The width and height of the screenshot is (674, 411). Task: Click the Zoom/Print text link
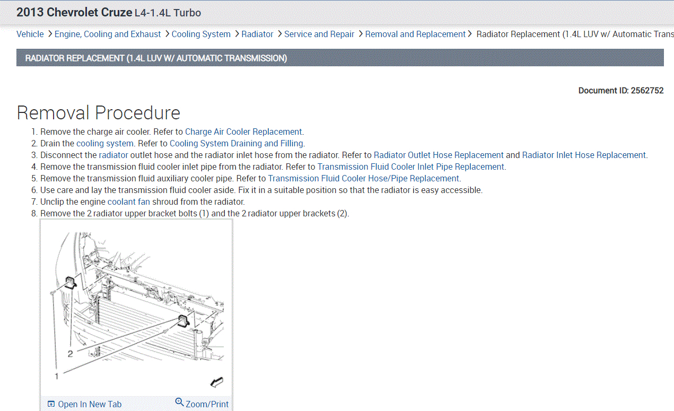[207, 404]
